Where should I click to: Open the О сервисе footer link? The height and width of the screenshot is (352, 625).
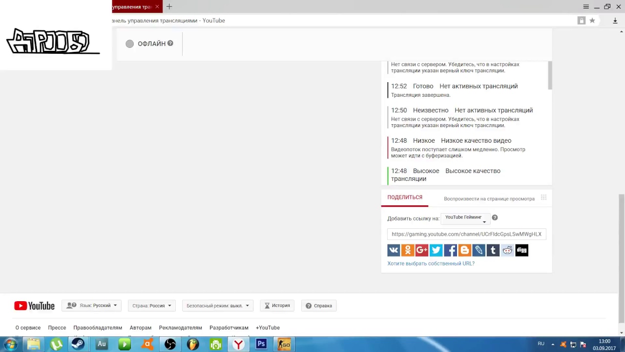coord(28,328)
